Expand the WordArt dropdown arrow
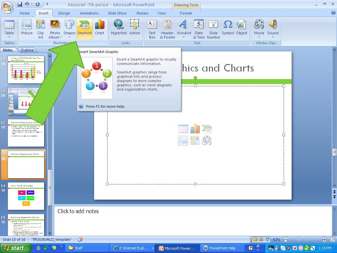 click(x=184, y=37)
